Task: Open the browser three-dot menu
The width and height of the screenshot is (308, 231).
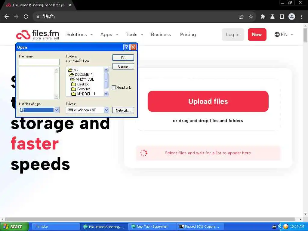Action: 301,17
